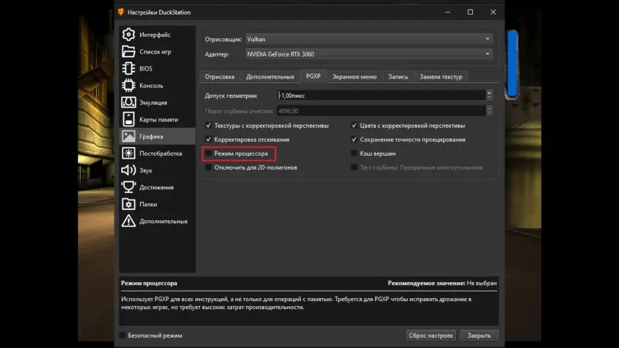Select Графика picture icon
The image size is (619, 348).
pos(128,137)
